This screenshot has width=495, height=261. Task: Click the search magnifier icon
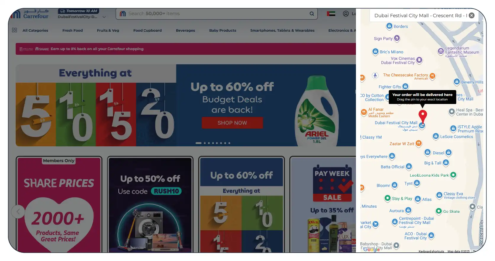312,14
